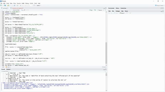Screen dimensions: 165x92
Task: Maximize the Environment pane
Action: 163,8
